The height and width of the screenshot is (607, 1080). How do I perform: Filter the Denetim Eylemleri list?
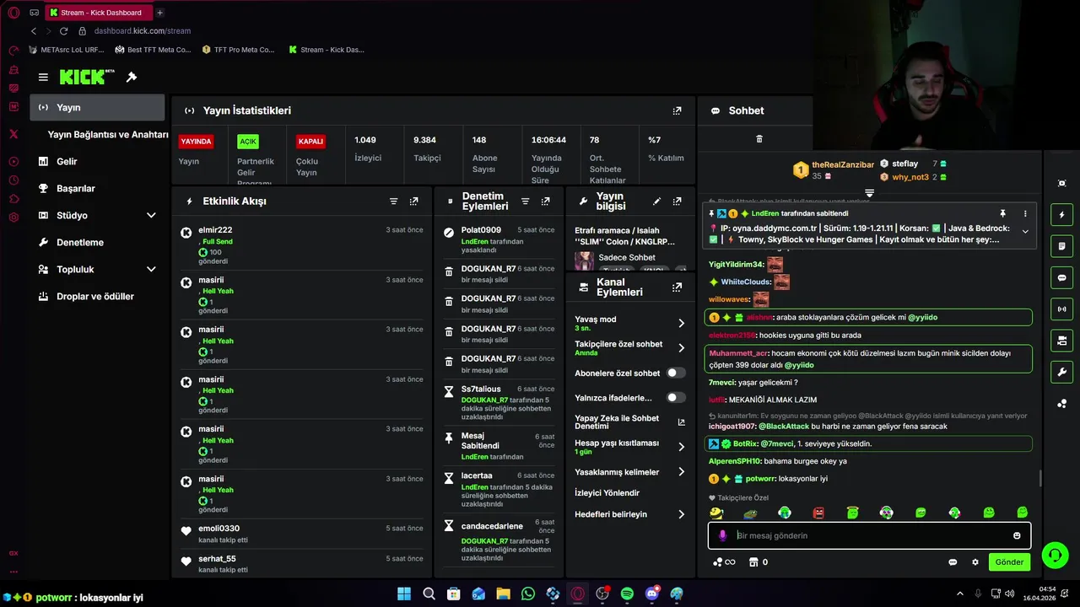(525, 201)
